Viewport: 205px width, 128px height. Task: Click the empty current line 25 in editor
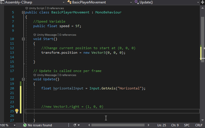tap(112, 111)
